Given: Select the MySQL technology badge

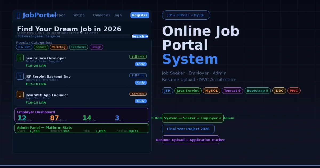Looking at the screenshot, I should pos(211,90).
